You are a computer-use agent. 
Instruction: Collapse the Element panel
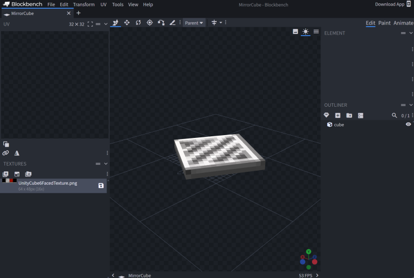[x=411, y=33]
